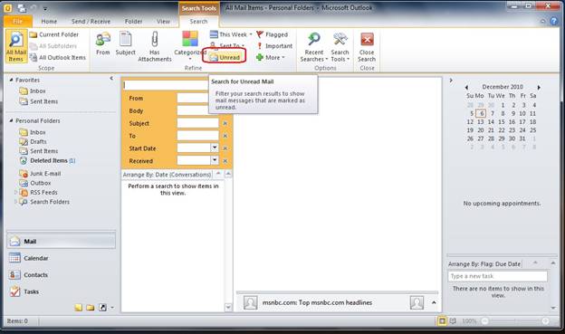Choose Current Folder search scope

[54, 34]
